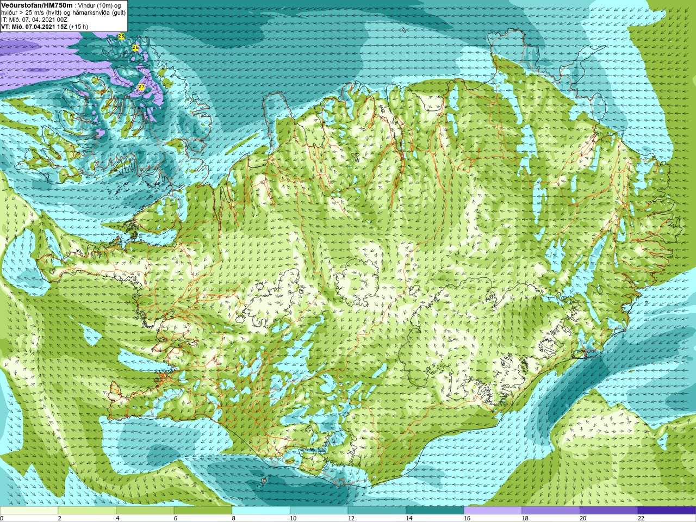The height and width of the screenshot is (522, 696).
Task: Select the dark indigo swatch above 22 m/s
Action: coord(667,511)
